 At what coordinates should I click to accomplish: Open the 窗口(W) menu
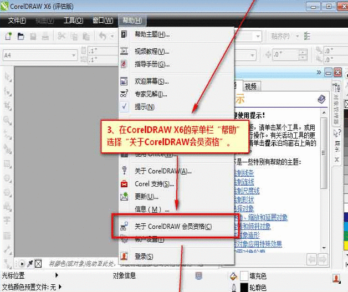point(103,21)
